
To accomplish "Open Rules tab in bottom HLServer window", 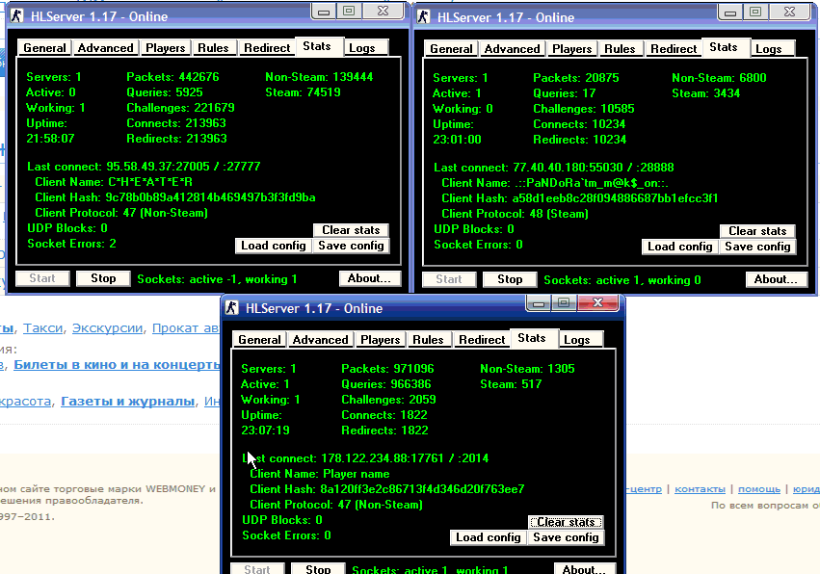I will click(x=428, y=340).
